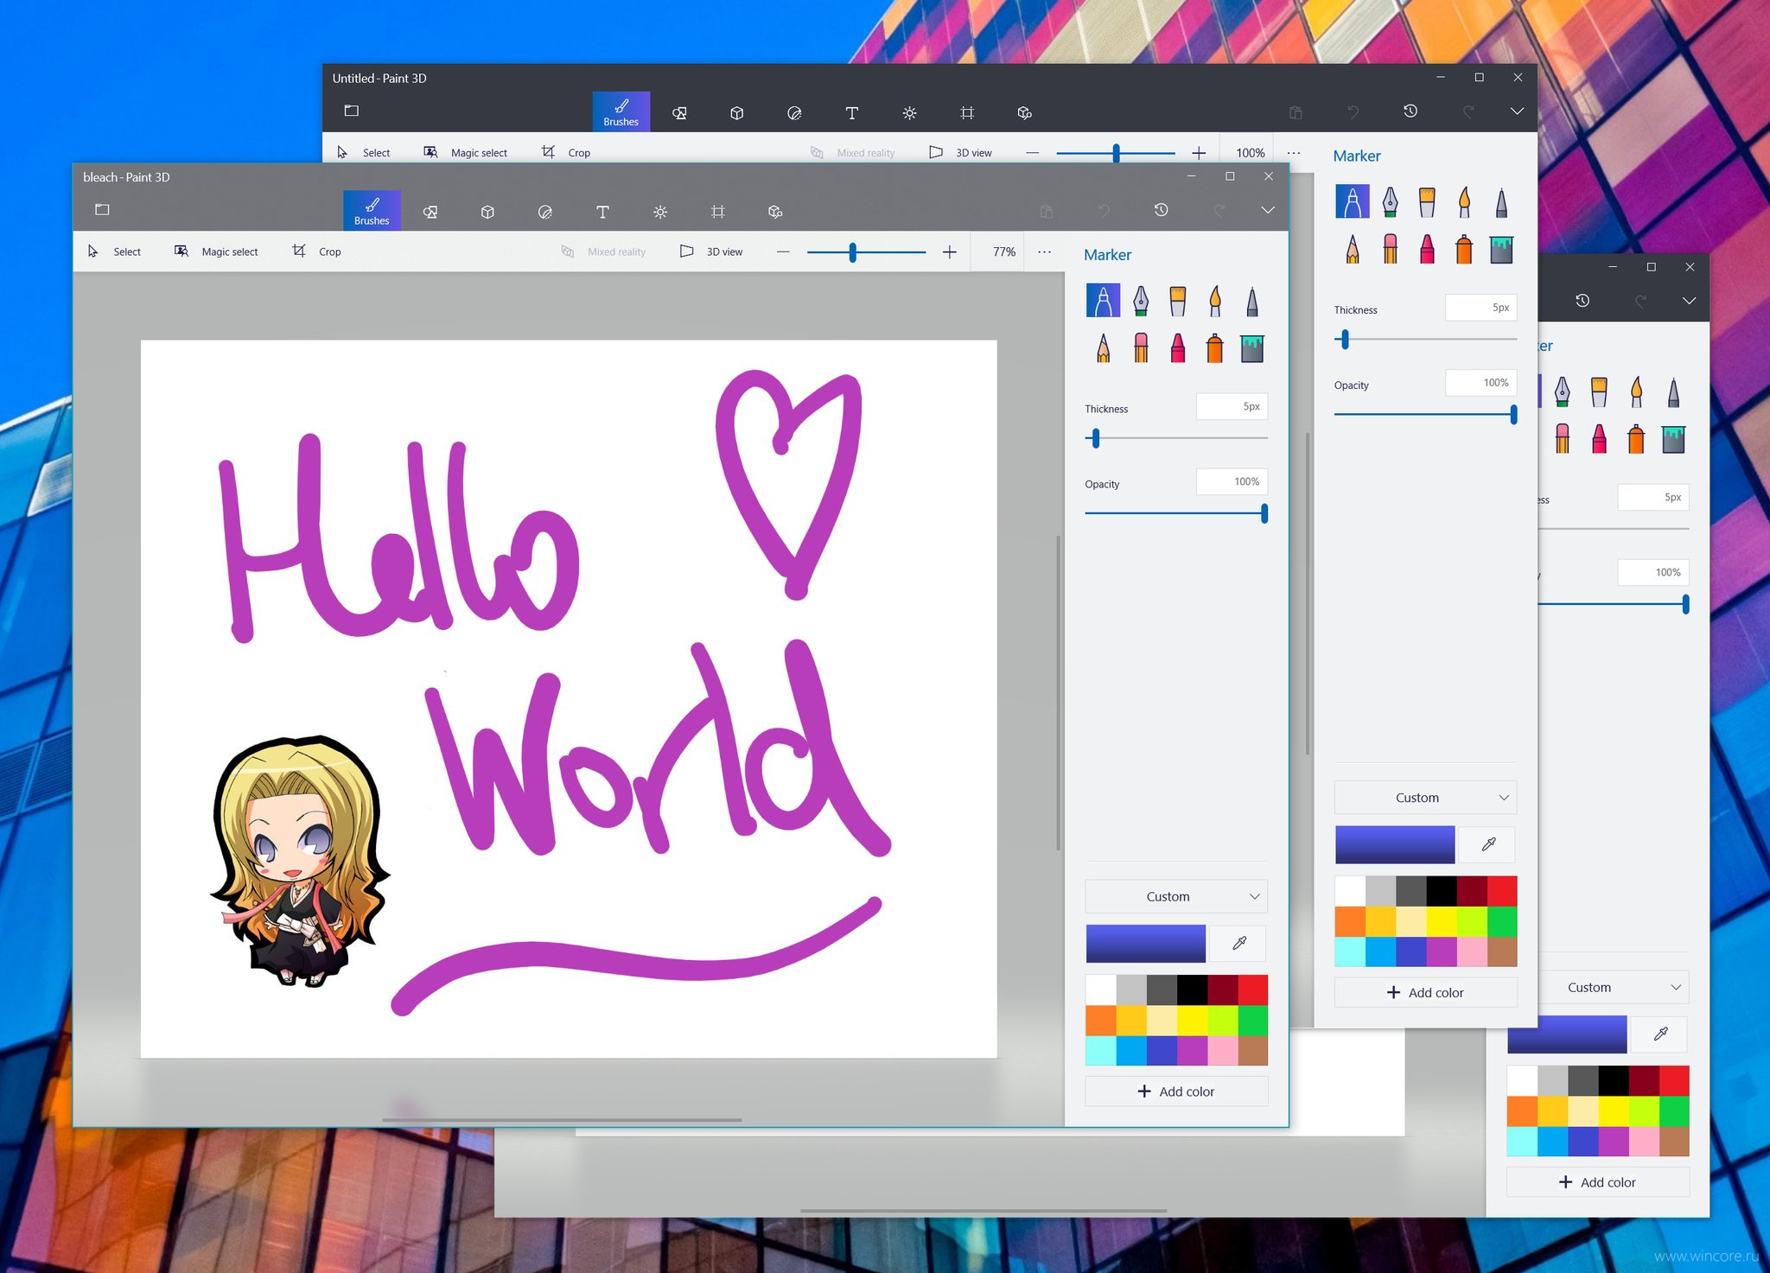Viewport: 1770px width, 1273px height.
Task: Select Pixel pen in bleach window
Action: click(1252, 301)
